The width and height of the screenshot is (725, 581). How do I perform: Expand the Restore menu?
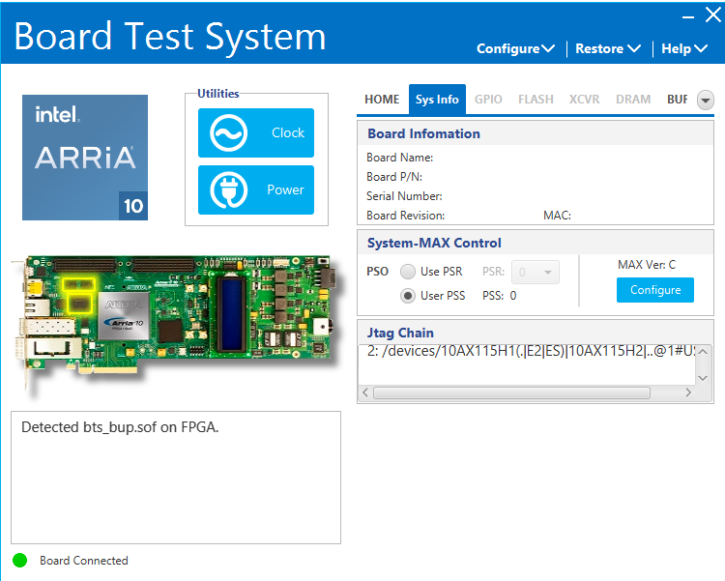point(607,48)
